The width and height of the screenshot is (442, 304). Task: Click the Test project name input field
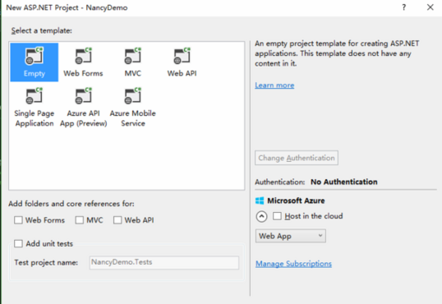[164, 263]
